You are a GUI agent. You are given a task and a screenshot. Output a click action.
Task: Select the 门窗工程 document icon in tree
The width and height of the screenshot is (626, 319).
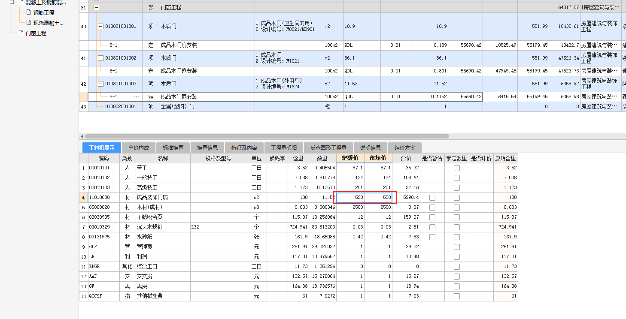click(21, 33)
